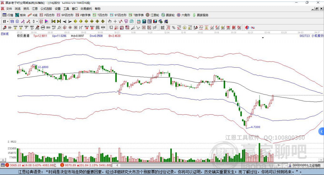The width and height of the screenshot is (324, 175).
Task: Click the Shanghai 沪 index badge
Action: (x=7, y=165)
